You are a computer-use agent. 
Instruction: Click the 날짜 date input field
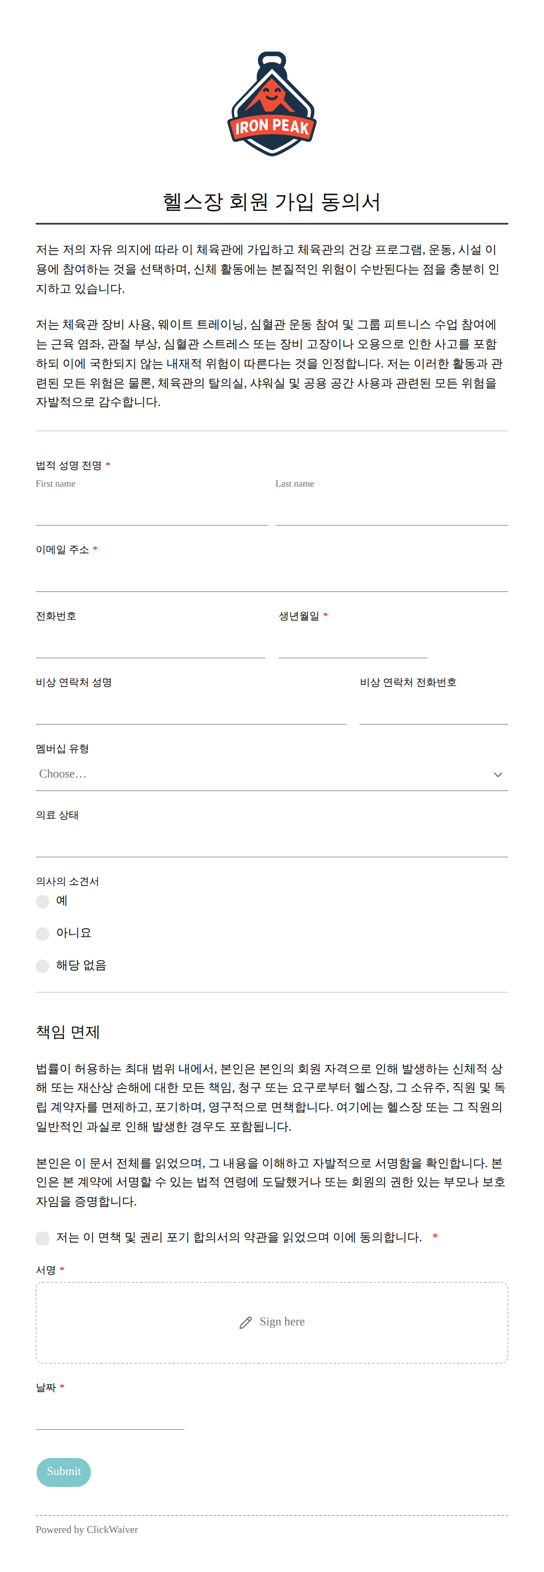[110, 1414]
